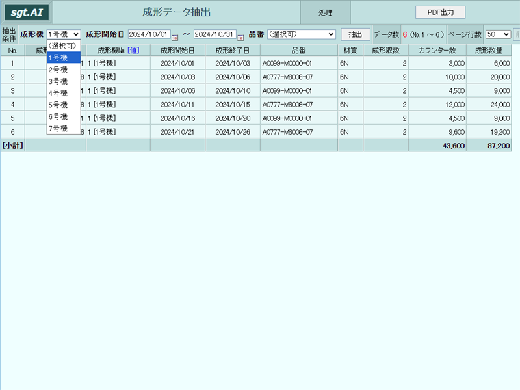Expand the 品番 dropdown

302,34
